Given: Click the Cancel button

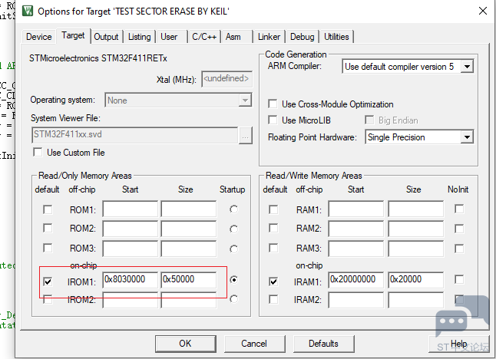Looking at the screenshot, I should pyautogui.click(x=254, y=344).
